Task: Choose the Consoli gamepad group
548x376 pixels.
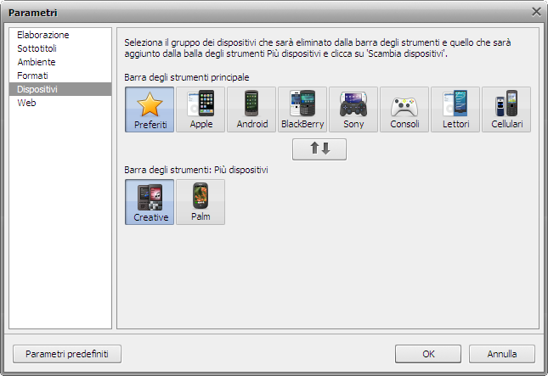Action: (x=404, y=109)
